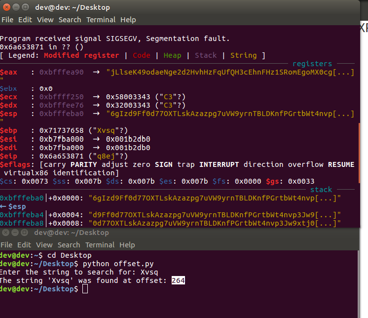
Task: Click the 'Modified register' legend text
Action: 81,55
